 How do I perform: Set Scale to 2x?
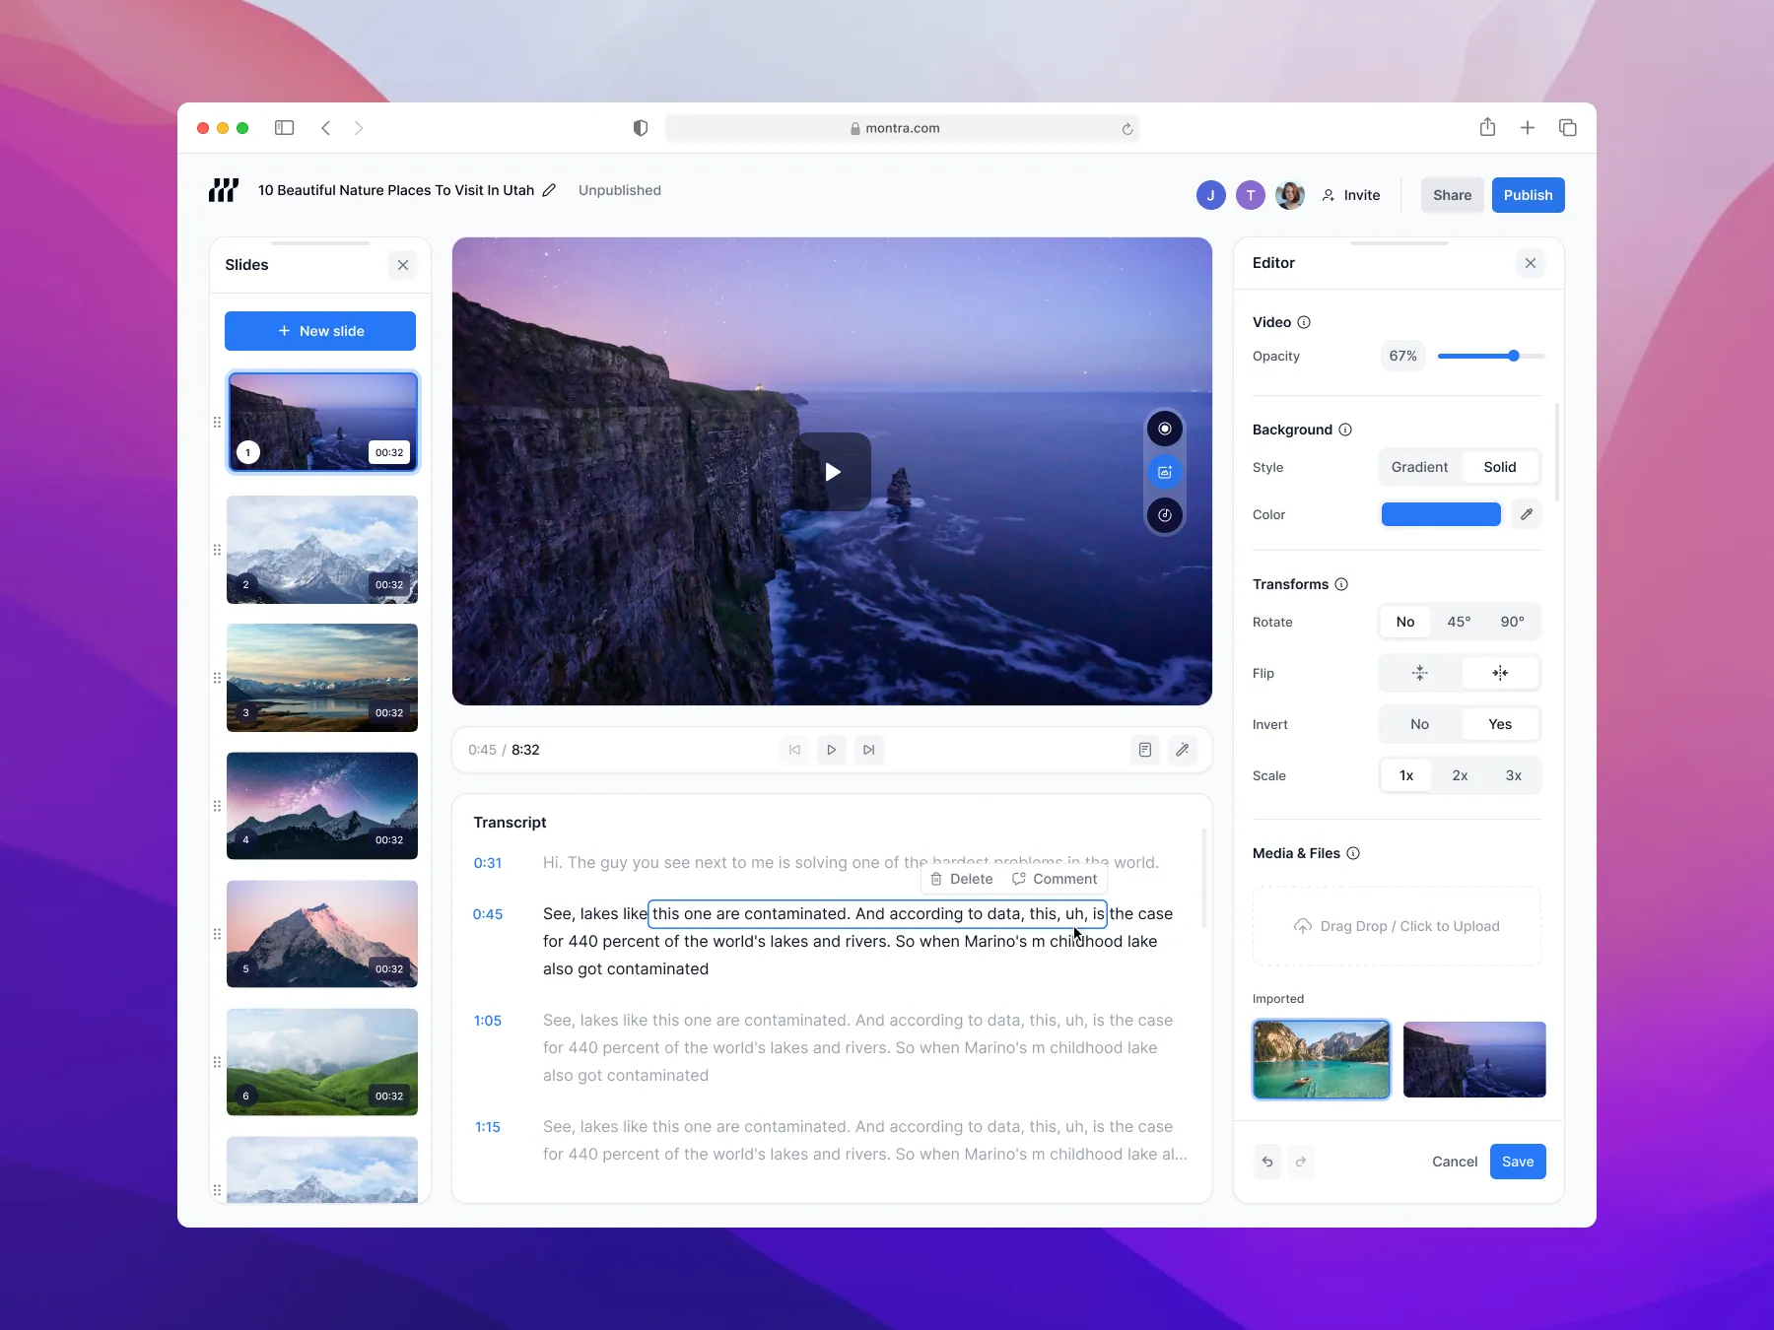(1460, 775)
